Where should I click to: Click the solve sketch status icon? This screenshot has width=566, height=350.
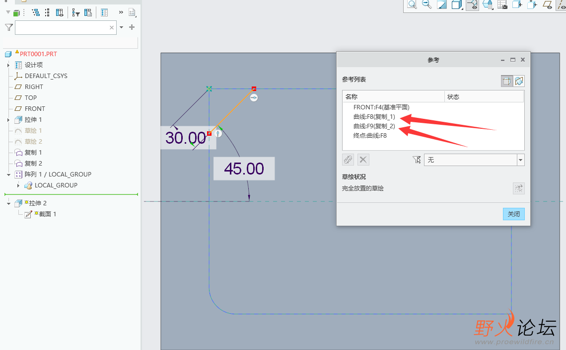coord(519,188)
